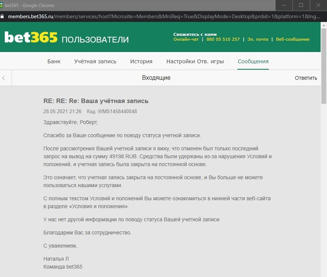
Task: Maximize the Chrome window
Action: click(x=301, y=5)
